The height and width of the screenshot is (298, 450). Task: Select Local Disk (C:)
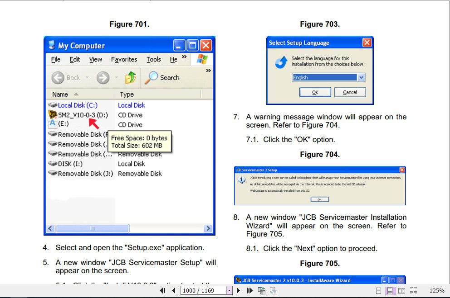click(78, 105)
